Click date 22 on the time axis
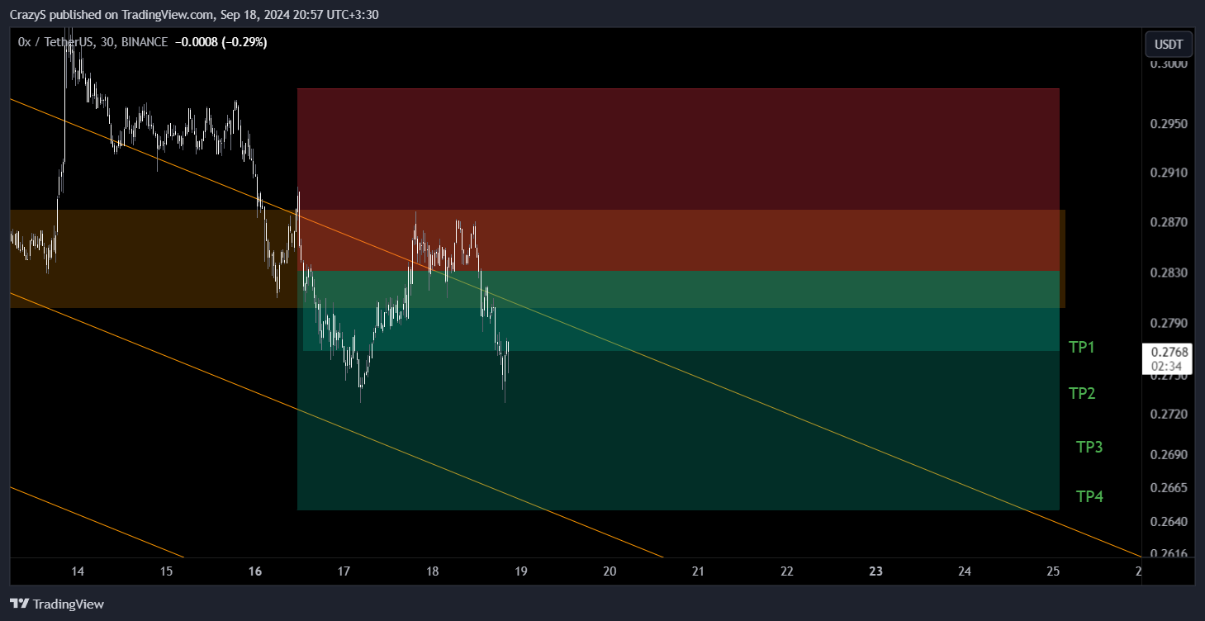Screen dimensions: 1205x621 [x=787, y=571]
